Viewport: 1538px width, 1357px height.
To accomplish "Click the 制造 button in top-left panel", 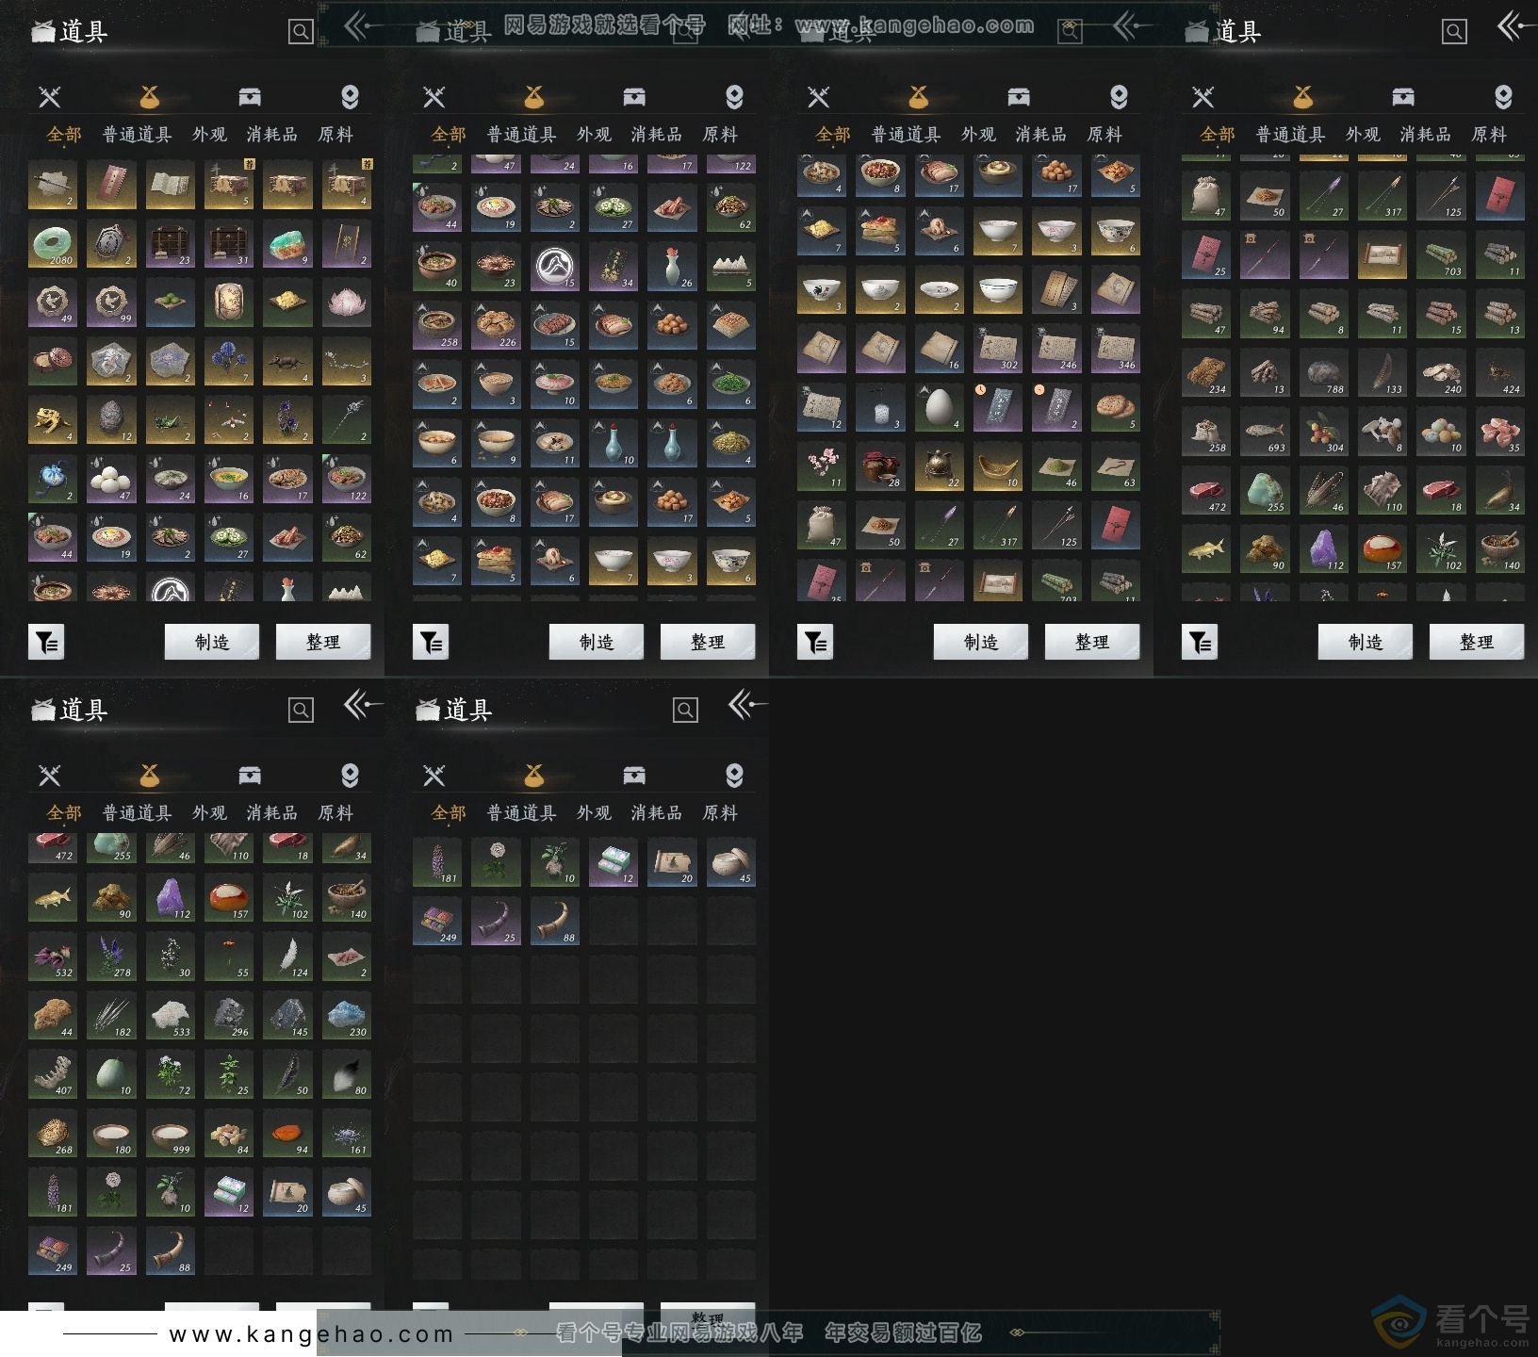I will [x=212, y=642].
